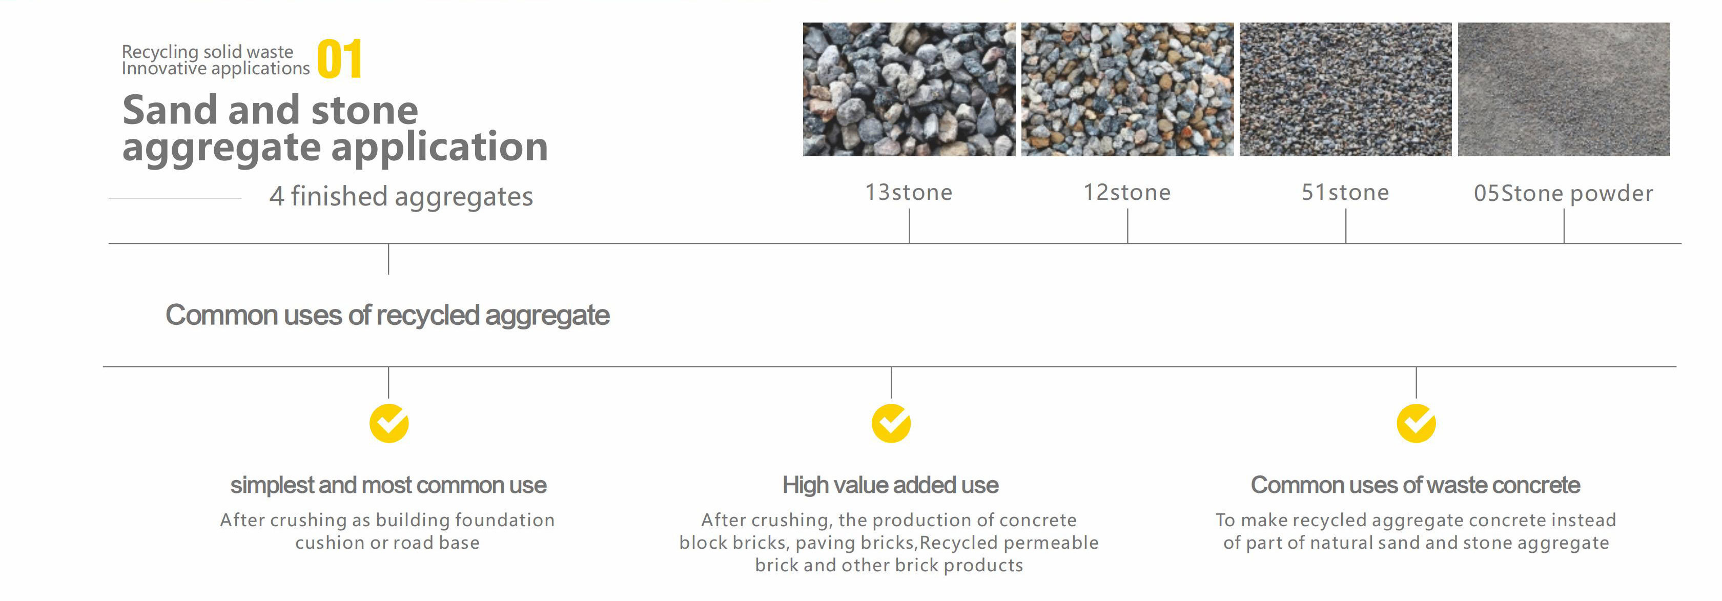
Task: Click the yellow checkmark above waste concrete uses
Action: [x=1417, y=423]
